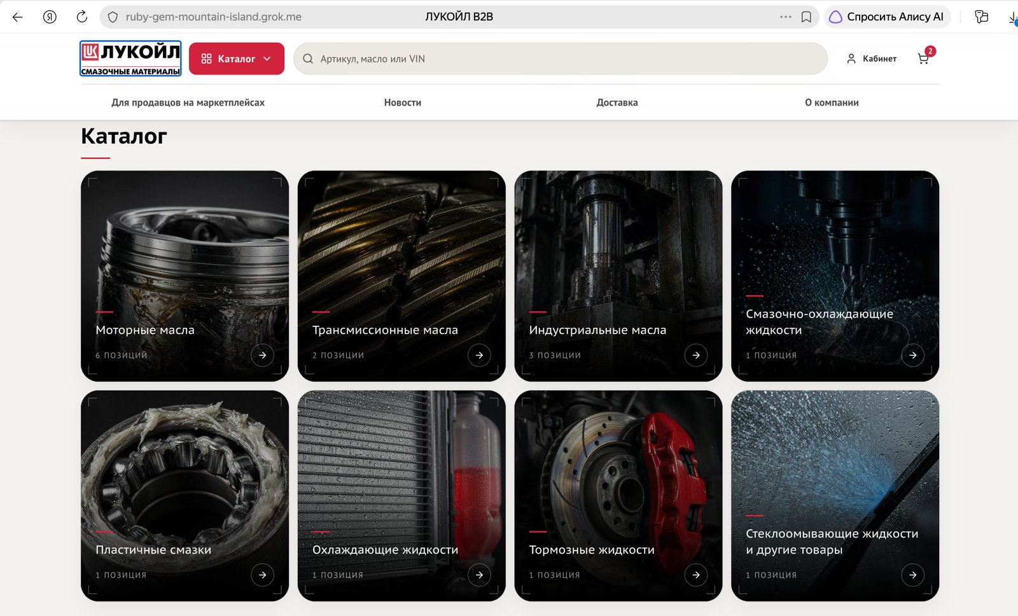Open the browser tabs/collections icon
The width and height of the screenshot is (1018, 616).
click(982, 17)
